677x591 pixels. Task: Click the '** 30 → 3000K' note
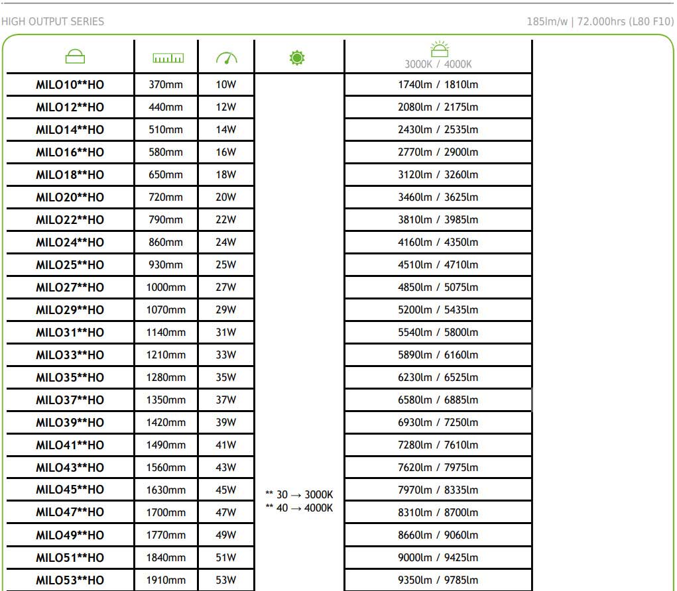click(299, 495)
